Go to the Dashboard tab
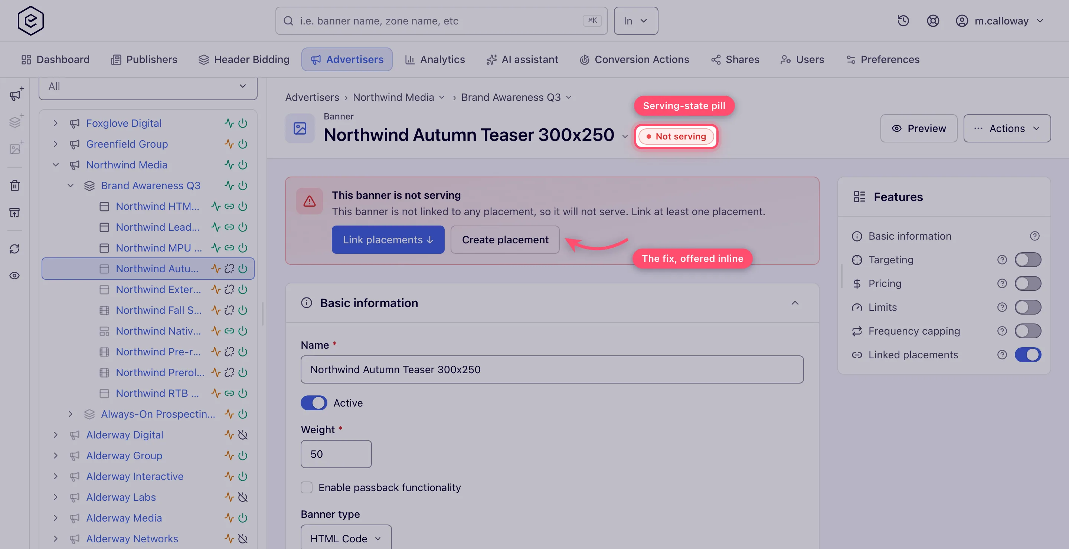 [x=55, y=59]
